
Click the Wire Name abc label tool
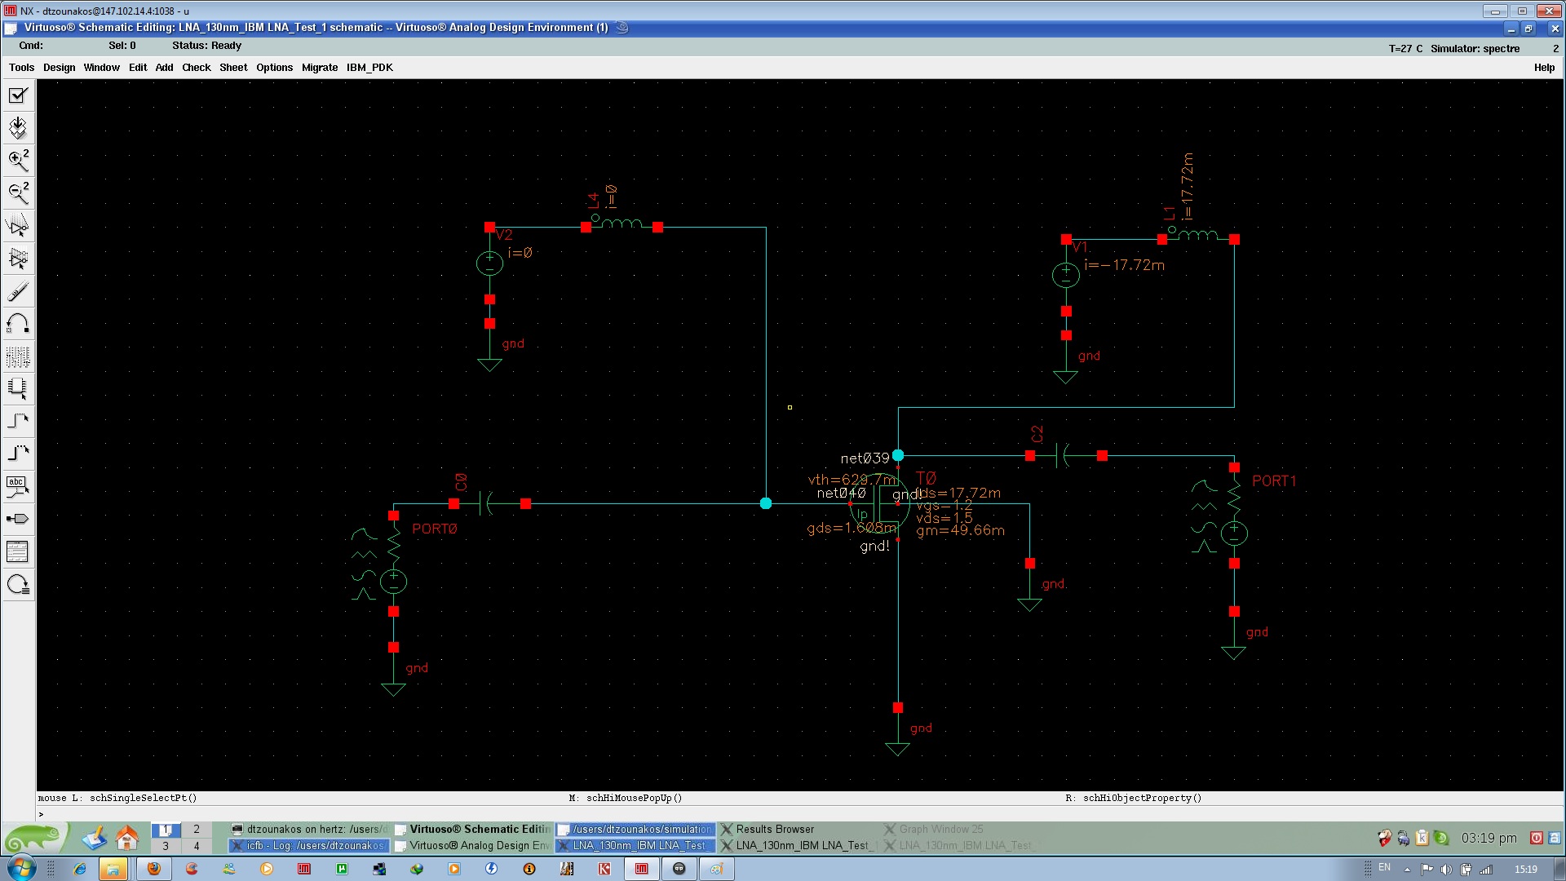(18, 487)
